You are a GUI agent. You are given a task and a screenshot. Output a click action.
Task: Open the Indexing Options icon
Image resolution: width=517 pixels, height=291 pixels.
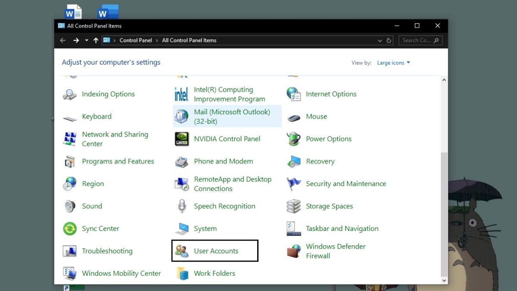pos(70,94)
